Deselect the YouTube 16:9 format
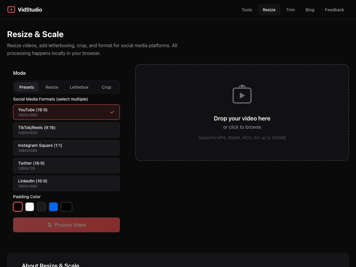This screenshot has width=356, height=267. click(66, 112)
